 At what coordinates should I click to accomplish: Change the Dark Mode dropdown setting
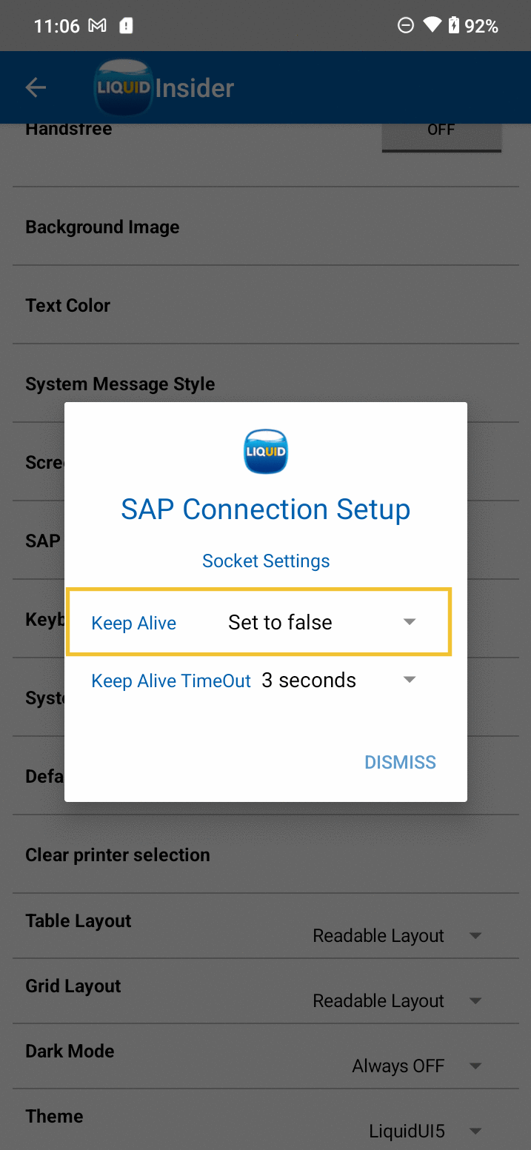pos(416,1066)
